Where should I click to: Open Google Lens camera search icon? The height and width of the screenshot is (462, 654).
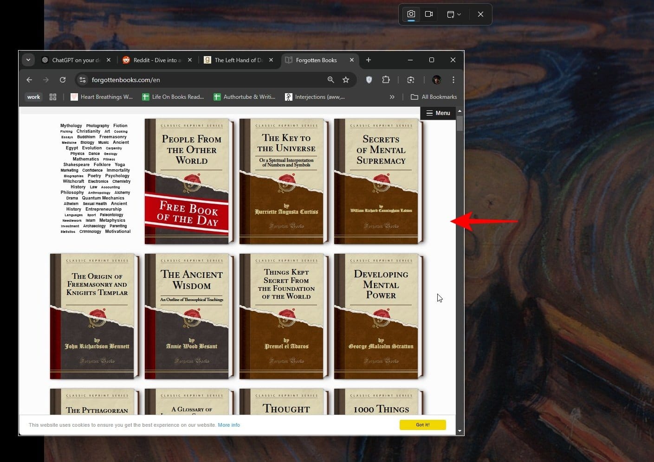[x=410, y=80]
